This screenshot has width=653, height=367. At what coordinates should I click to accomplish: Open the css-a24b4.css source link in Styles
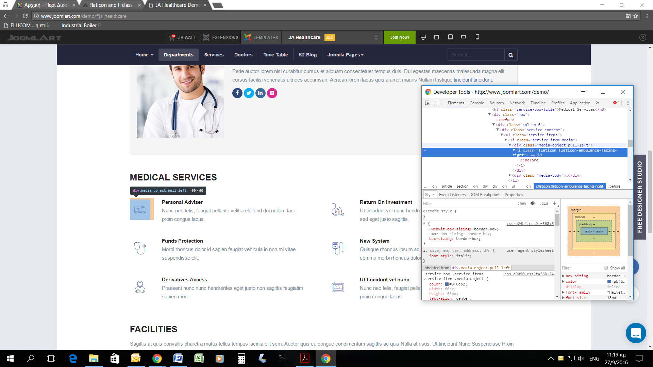pos(530,224)
